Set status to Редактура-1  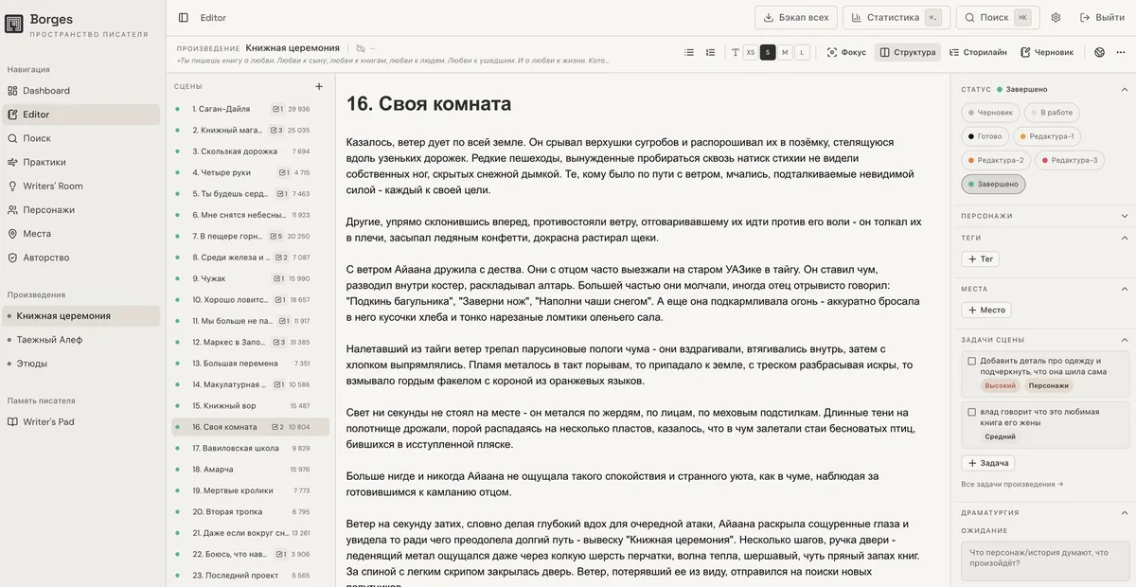click(1046, 136)
